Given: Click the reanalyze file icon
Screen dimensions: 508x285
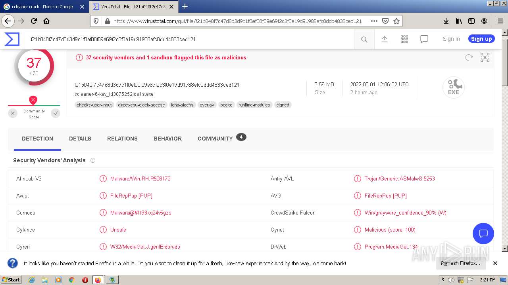Looking at the screenshot, I should pos(469,57).
